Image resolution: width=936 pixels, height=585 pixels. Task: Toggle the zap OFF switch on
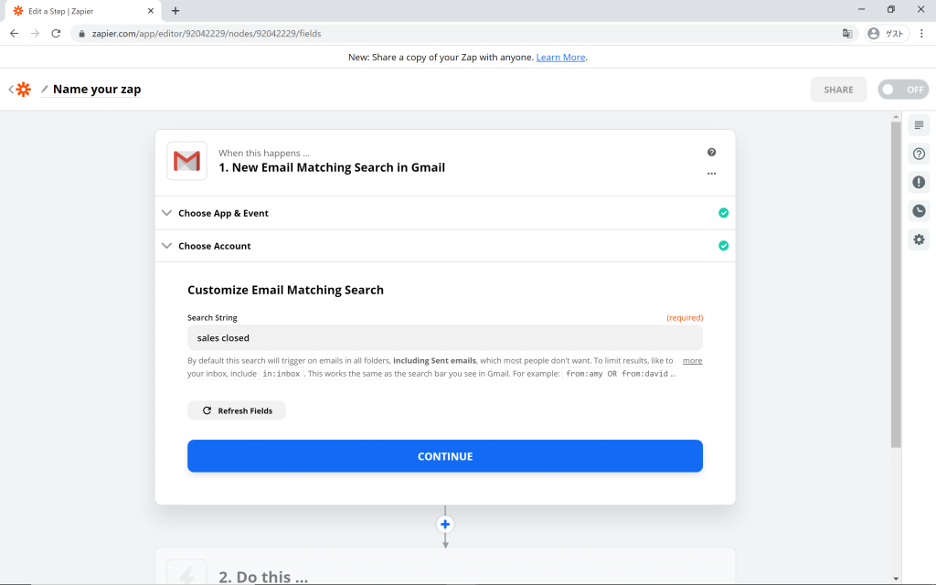[x=903, y=90]
